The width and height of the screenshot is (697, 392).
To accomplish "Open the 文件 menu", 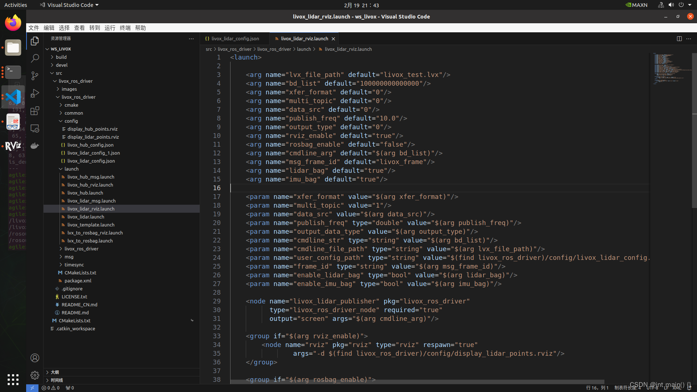I will (34, 28).
